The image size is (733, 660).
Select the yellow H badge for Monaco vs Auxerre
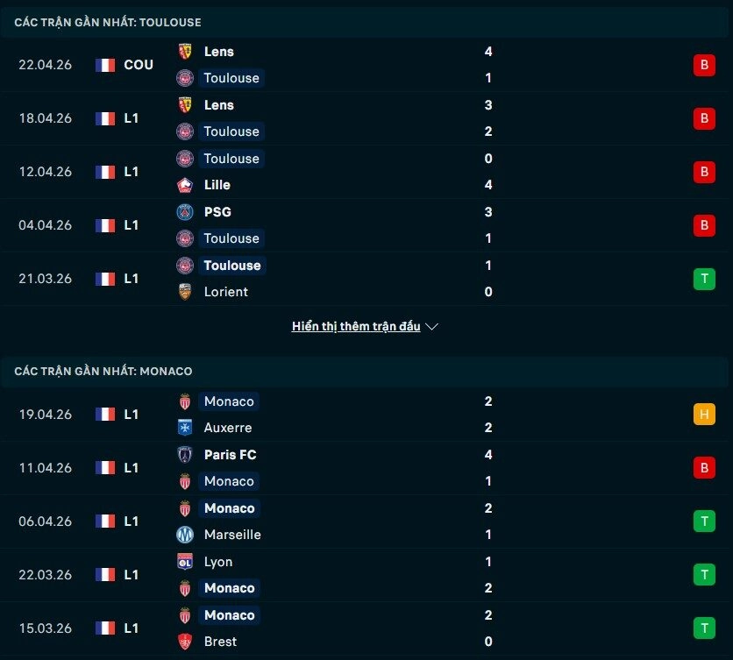pyautogui.click(x=704, y=414)
